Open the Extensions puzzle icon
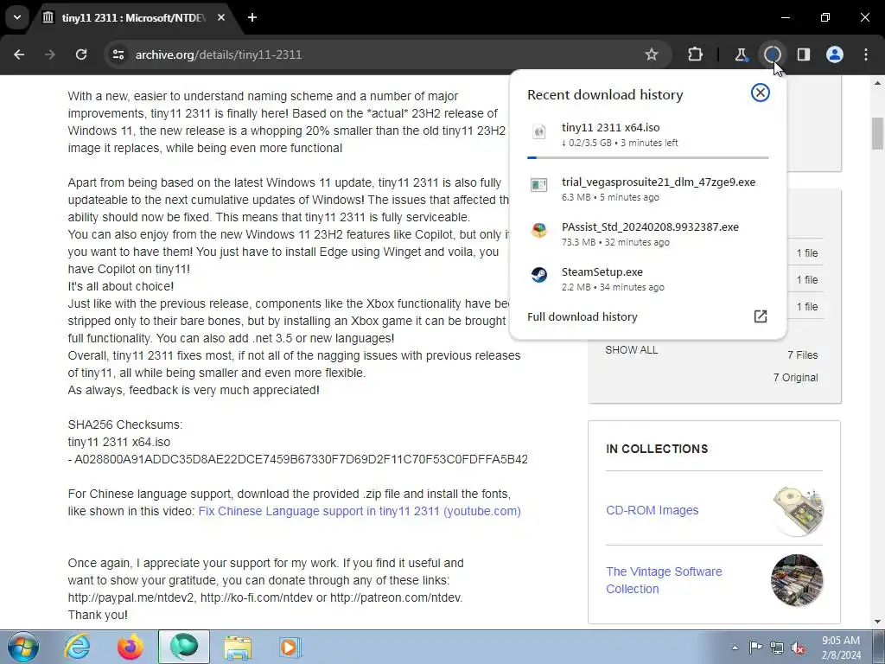885x664 pixels. (696, 54)
